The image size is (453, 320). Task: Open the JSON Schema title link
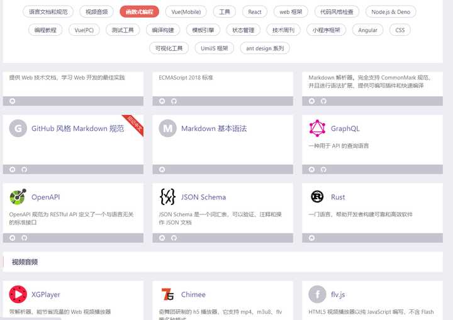coord(203,197)
